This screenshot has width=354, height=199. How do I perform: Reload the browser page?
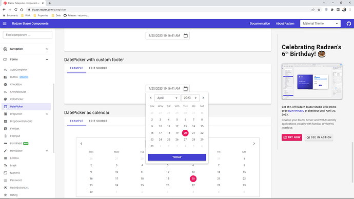pyautogui.click(x=16, y=9)
